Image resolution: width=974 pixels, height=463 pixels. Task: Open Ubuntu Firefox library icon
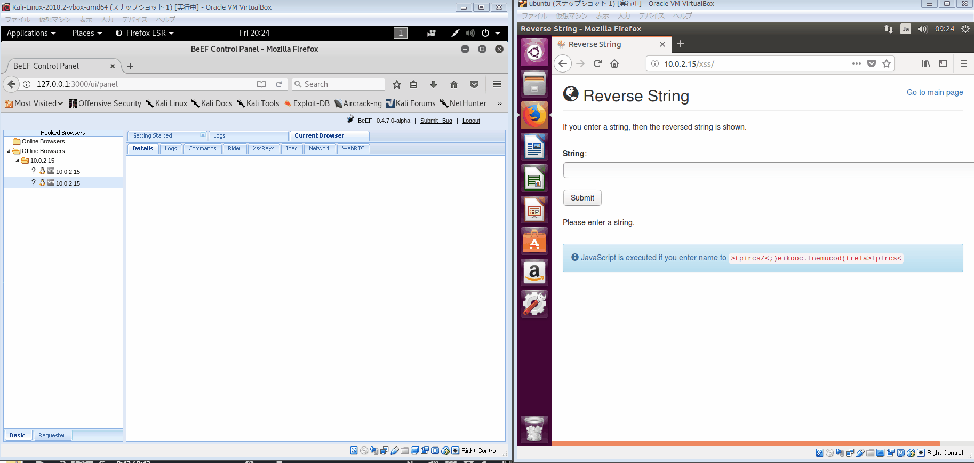click(x=926, y=63)
